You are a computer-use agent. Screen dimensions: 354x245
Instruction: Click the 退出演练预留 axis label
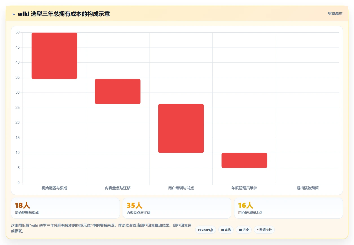[307, 188]
